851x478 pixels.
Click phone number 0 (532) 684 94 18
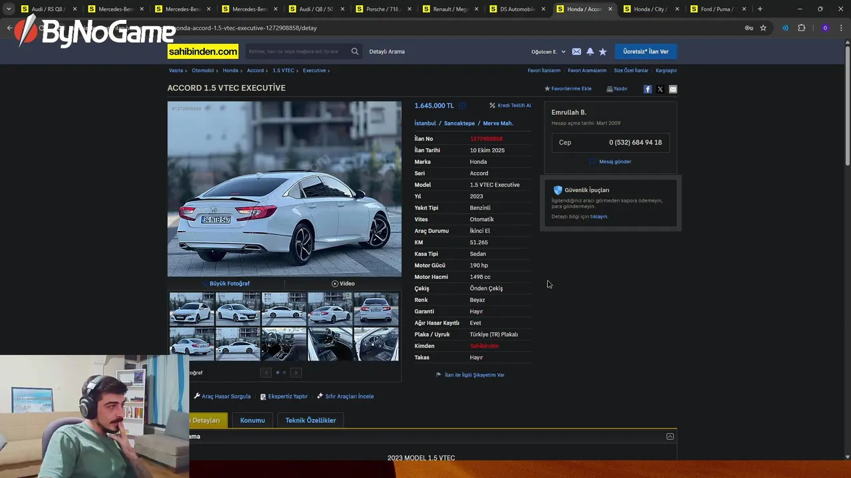pos(636,142)
